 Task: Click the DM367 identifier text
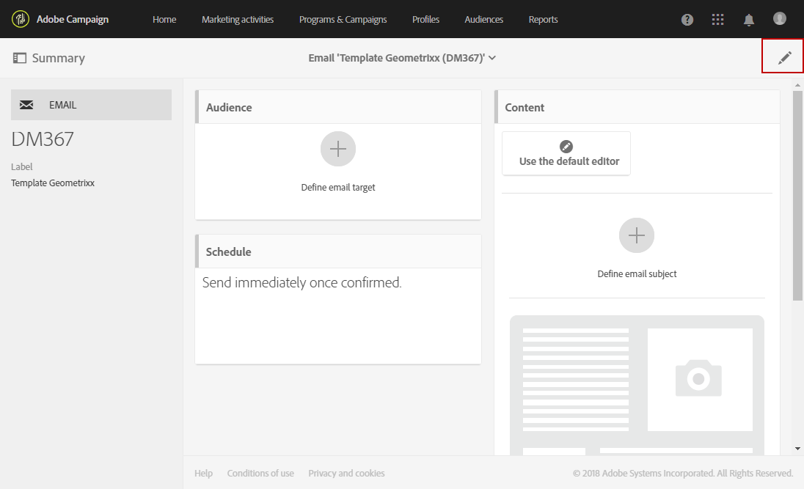(43, 139)
